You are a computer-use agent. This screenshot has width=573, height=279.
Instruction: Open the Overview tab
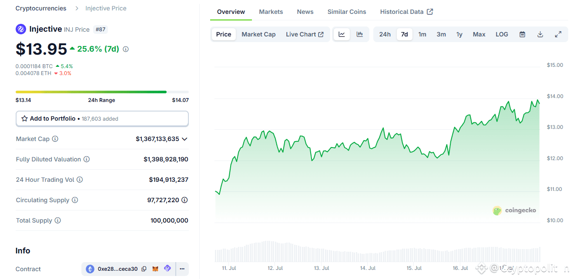tap(231, 12)
